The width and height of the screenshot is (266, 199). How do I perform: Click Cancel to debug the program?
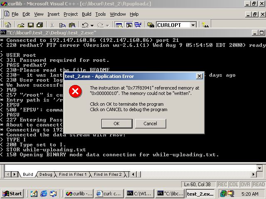pos(150,124)
